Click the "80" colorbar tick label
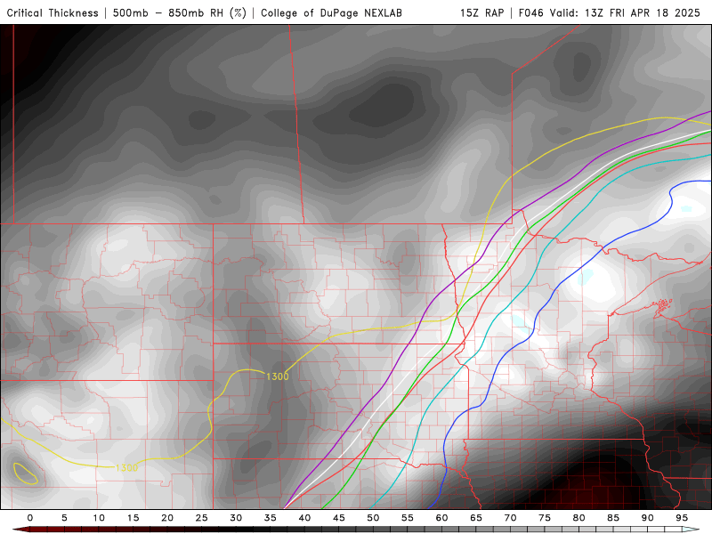 (x=578, y=518)
